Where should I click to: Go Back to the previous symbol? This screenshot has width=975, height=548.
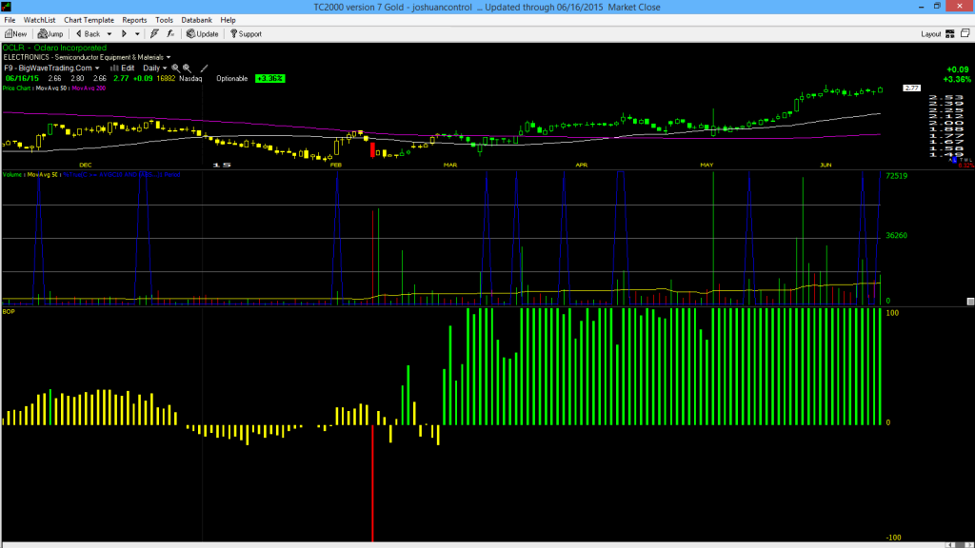89,34
